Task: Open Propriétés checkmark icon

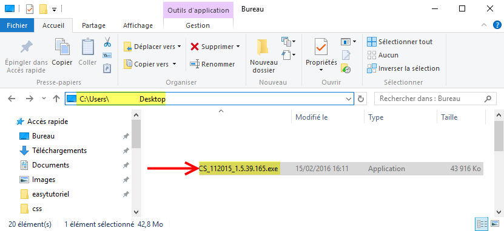Action: click(321, 47)
